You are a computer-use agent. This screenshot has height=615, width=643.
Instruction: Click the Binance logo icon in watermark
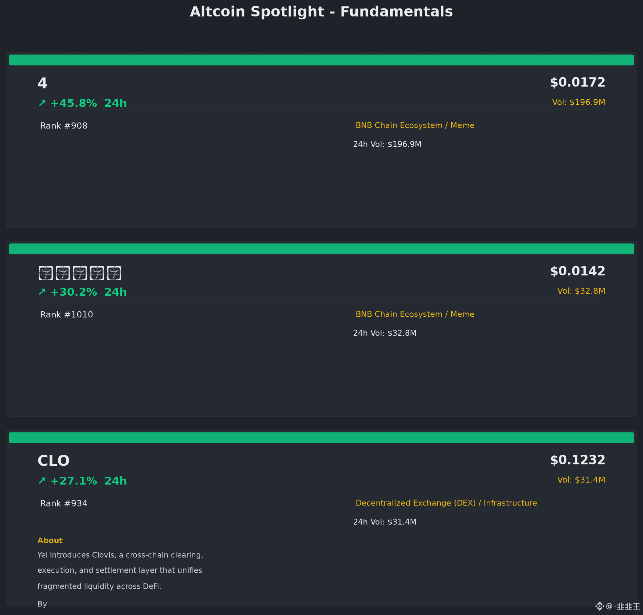(x=599, y=606)
